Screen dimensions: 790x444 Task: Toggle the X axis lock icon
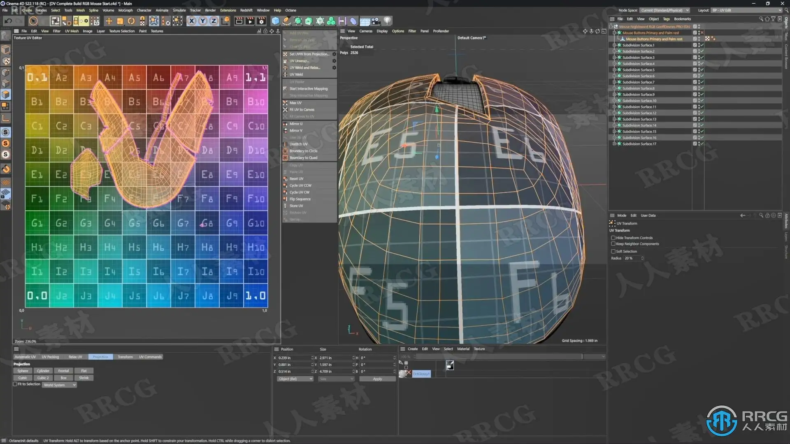pos(191,21)
